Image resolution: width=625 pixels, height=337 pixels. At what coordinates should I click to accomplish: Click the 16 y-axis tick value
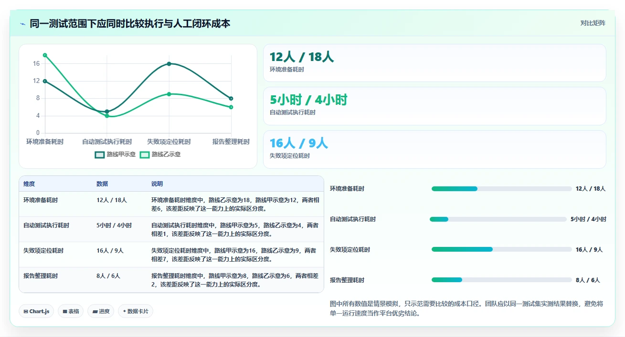36,63
